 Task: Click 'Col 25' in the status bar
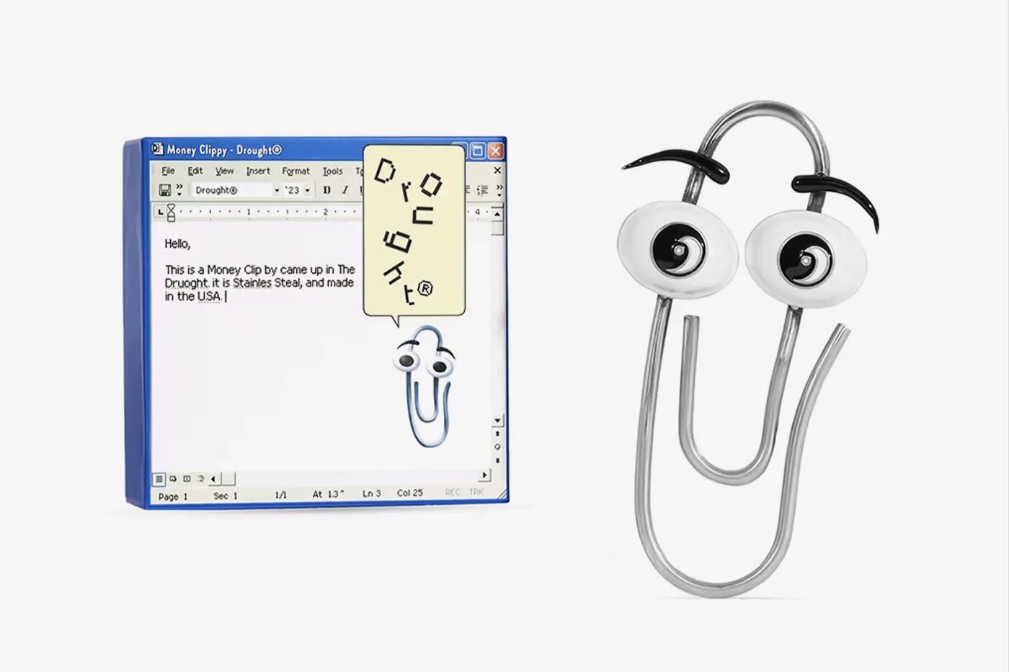pos(410,493)
